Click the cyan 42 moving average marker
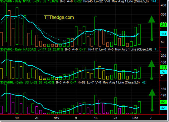169x122 pixels. tap(163, 108)
